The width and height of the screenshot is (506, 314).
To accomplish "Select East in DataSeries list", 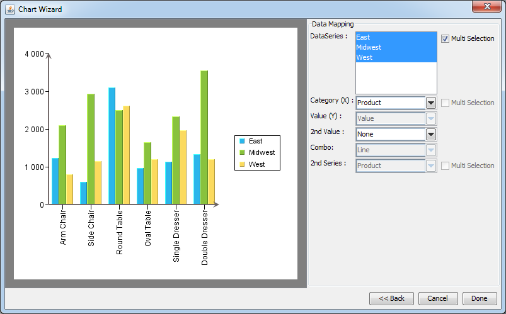I will click(x=396, y=37).
